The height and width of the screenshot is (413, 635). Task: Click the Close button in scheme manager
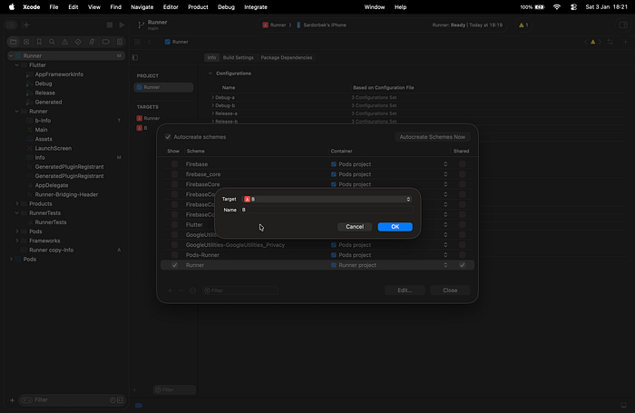click(x=450, y=290)
